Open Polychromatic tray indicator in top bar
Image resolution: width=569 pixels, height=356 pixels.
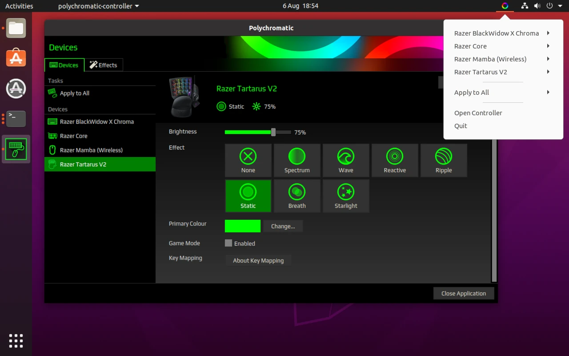click(x=505, y=6)
